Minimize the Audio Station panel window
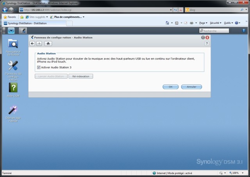The height and width of the screenshot is (177, 250). [203, 38]
